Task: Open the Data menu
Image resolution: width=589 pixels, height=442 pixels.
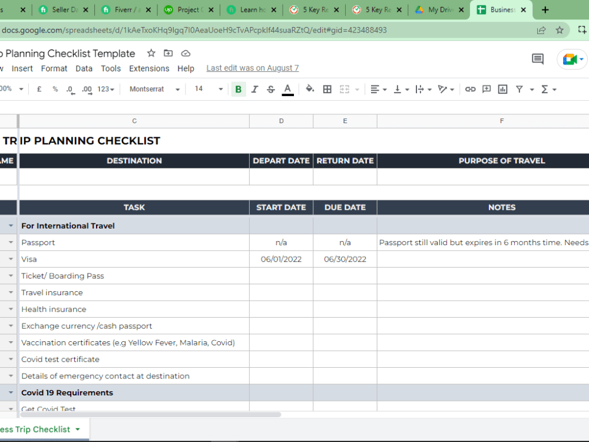Action: [x=84, y=68]
